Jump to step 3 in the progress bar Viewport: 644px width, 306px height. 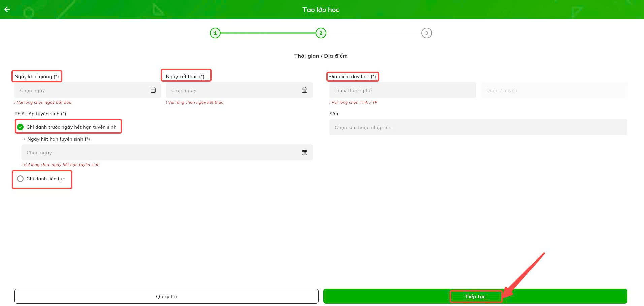pyautogui.click(x=427, y=33)
